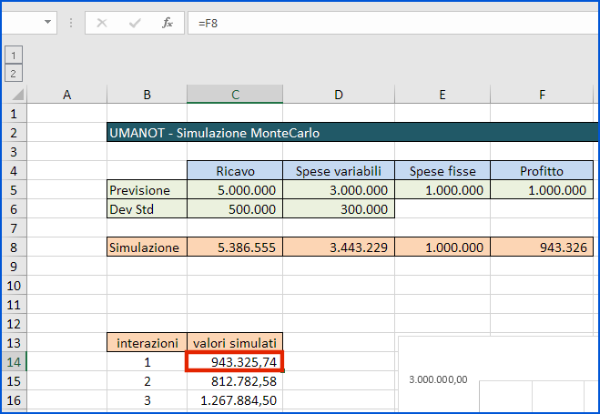Image resolution: width=600 pixels, height=414 pixels.
Task: Select the Dev Std value 500.000
Action: tap(235, 209)
